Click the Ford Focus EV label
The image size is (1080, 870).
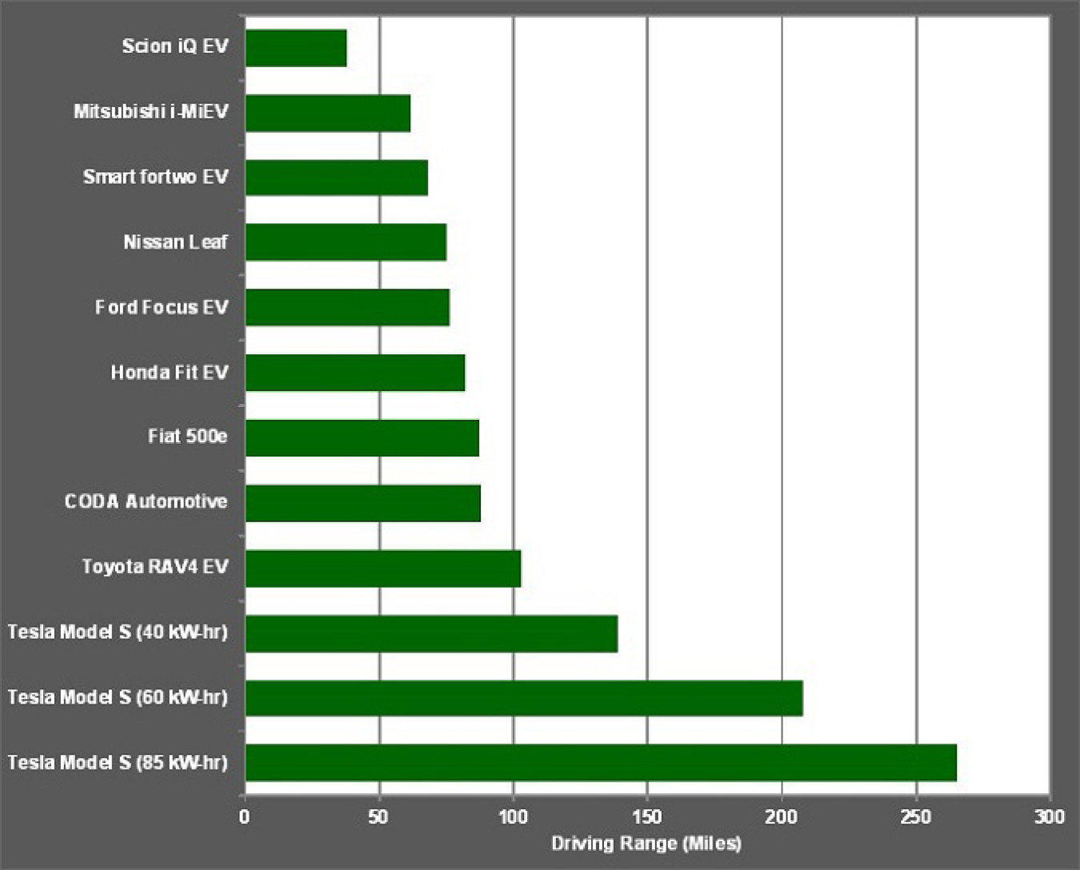point(162,307)
